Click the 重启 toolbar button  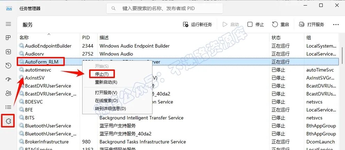[280, 25]
